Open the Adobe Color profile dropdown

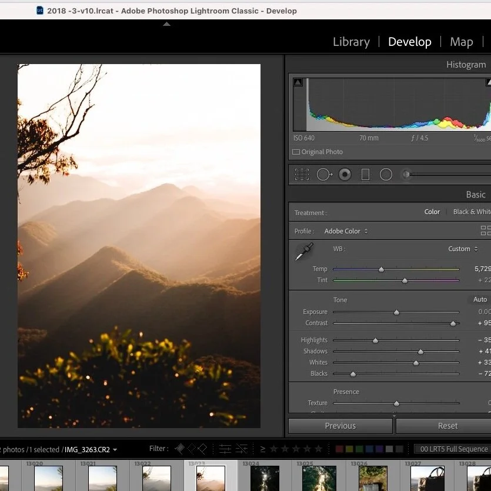[x=346, y=231]
